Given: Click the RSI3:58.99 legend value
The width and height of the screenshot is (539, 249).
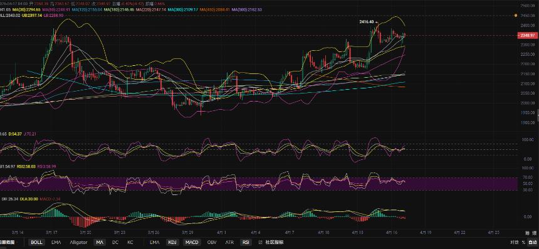Looking at the screenshot, I should tap(47, 166).
